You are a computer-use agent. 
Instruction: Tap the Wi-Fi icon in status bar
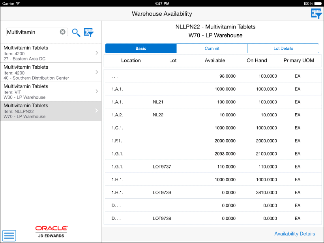[x=18, y=3]
